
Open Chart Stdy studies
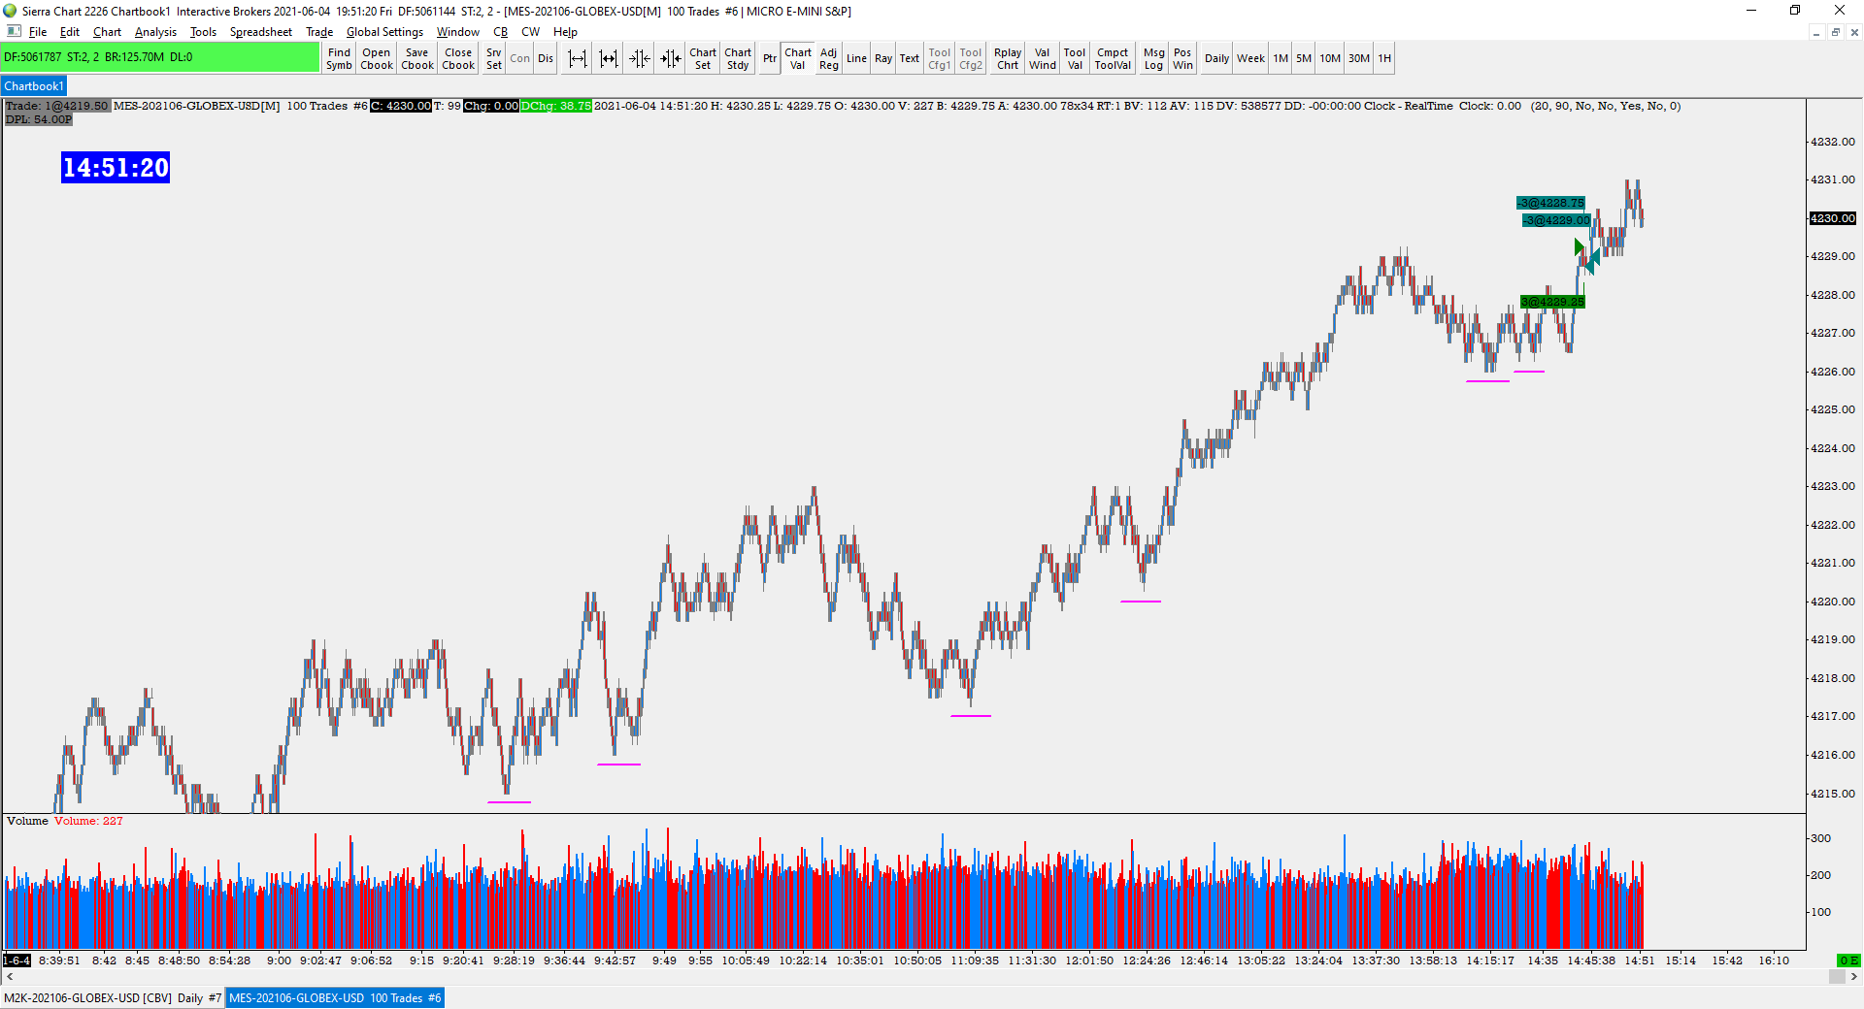(x=738, y=58)
